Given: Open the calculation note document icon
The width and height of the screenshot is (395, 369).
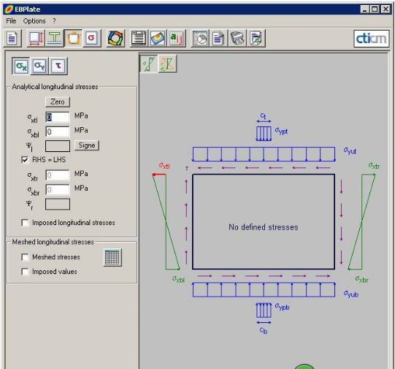Looking at the screenshot, I should [x=218, y=38].
